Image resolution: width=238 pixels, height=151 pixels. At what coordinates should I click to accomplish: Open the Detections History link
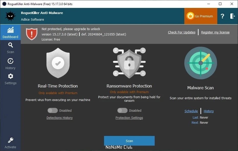coord(60,118)
